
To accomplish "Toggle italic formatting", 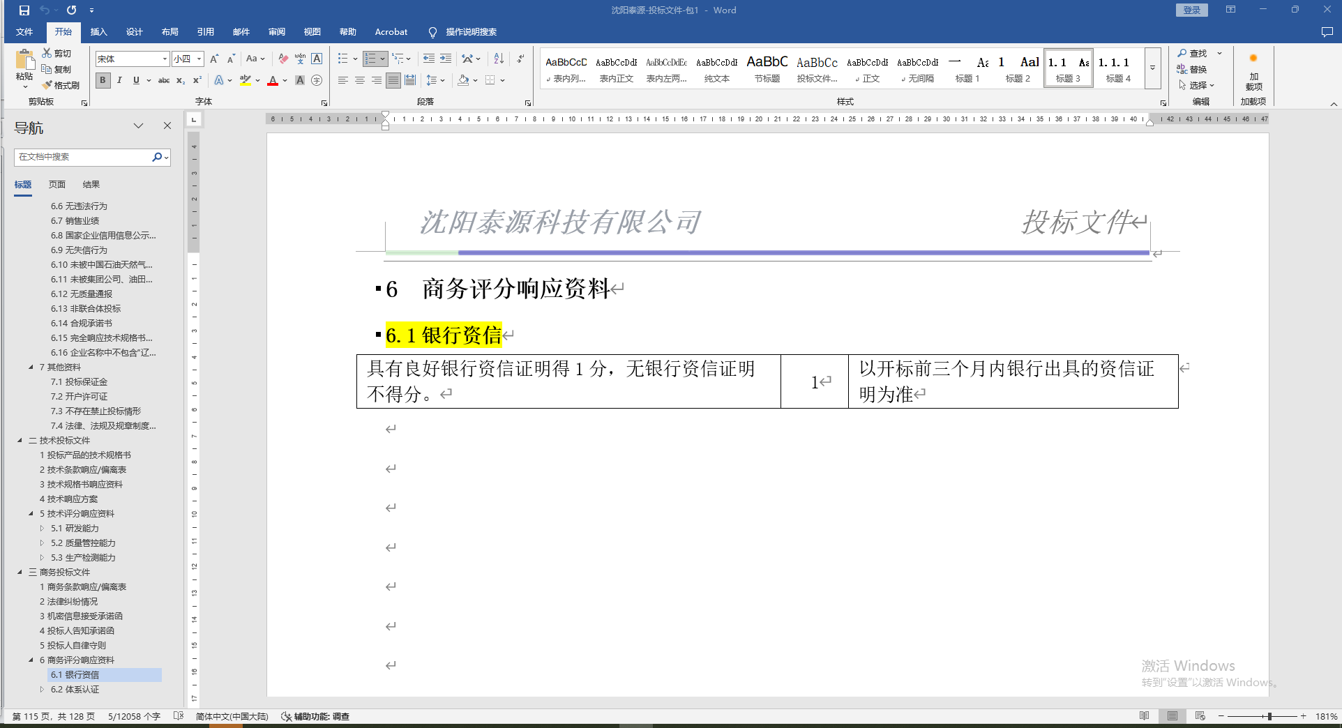I will coord(119,80).
